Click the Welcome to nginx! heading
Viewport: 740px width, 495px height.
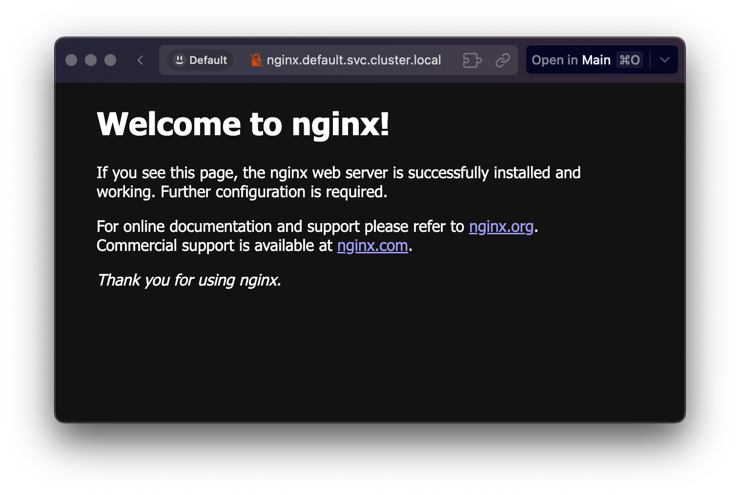pyautogui.click(x=243, y=124)
